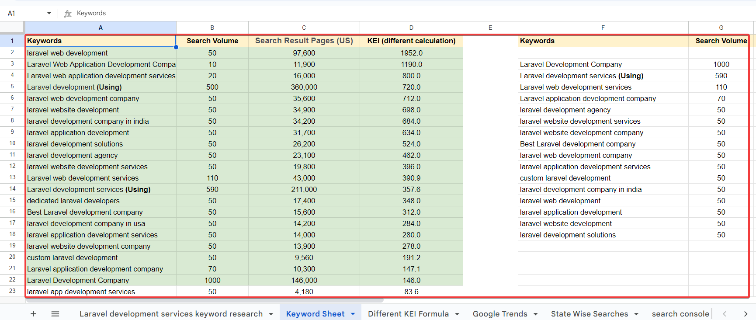Open the Name box dropdown arrow

tap(49, 13)
